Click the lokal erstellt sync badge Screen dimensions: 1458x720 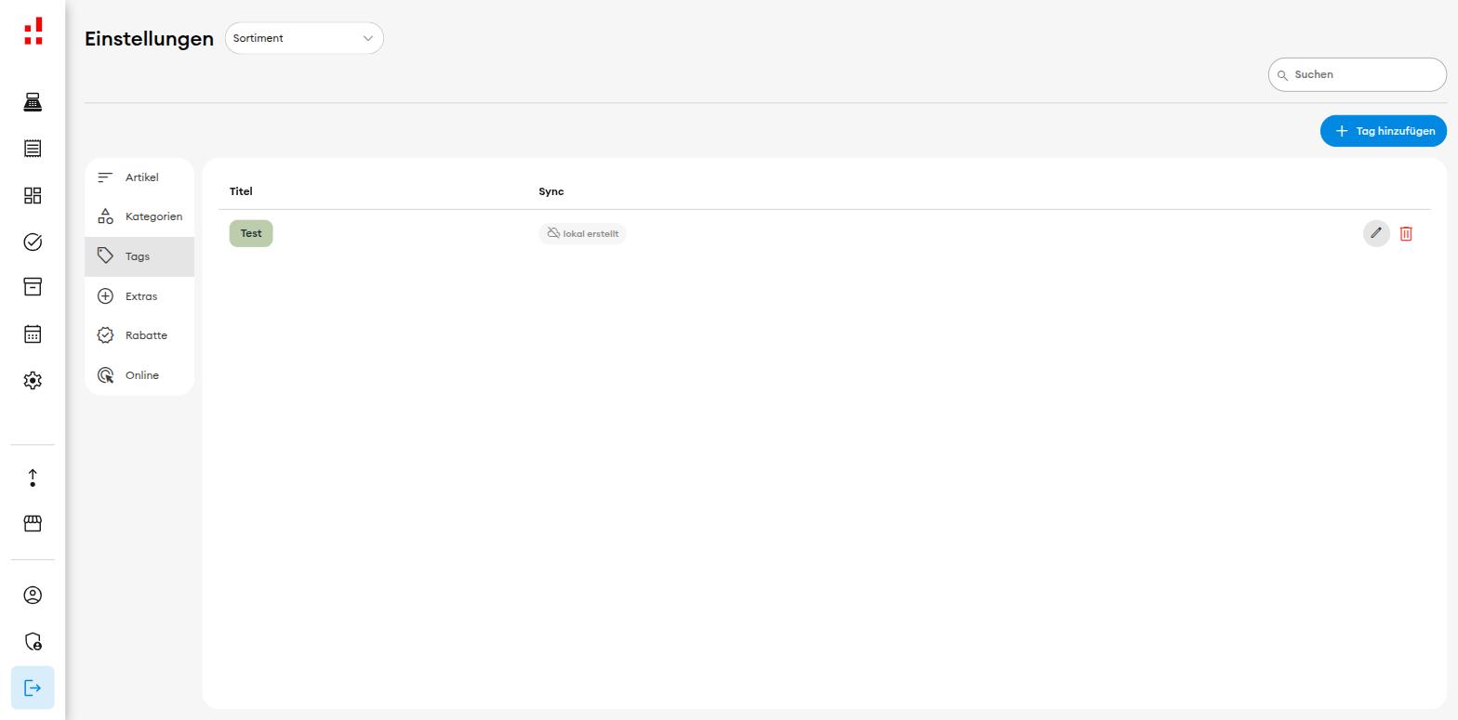point(583,233)
